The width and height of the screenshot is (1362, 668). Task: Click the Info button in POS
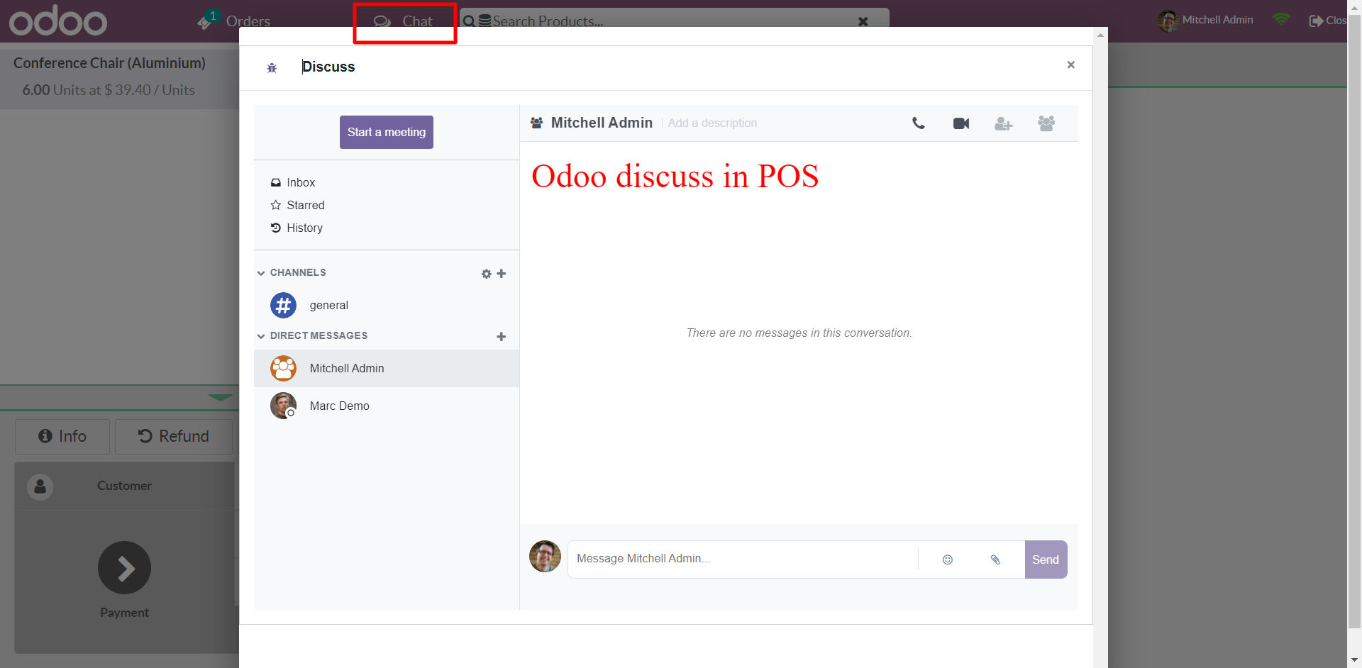tap(62, 436)
